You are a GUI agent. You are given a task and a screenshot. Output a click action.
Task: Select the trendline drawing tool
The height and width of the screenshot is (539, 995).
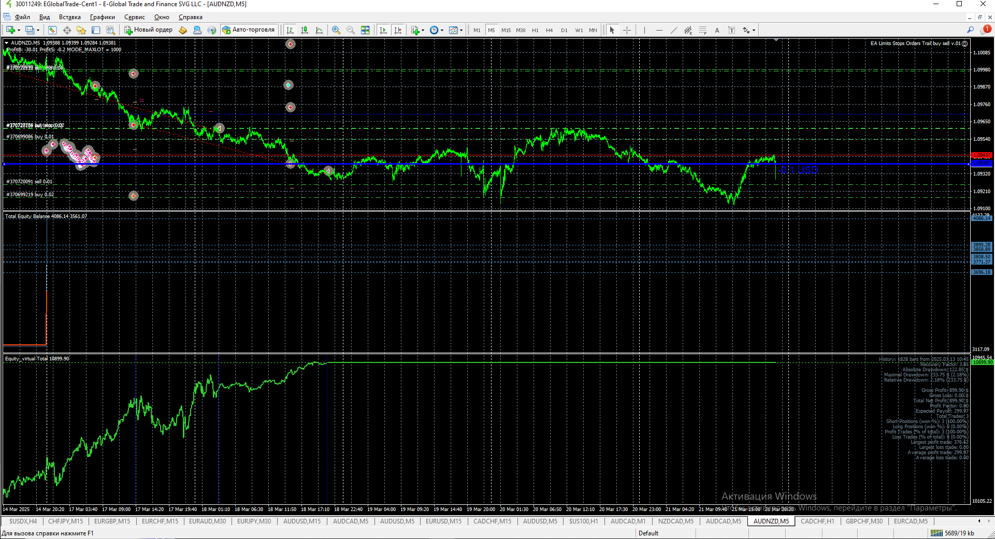673,30
